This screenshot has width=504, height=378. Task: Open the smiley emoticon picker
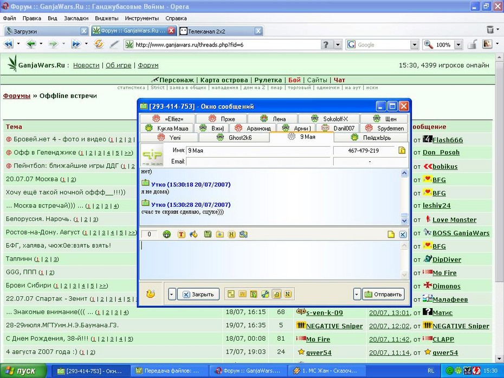point(166,234)
